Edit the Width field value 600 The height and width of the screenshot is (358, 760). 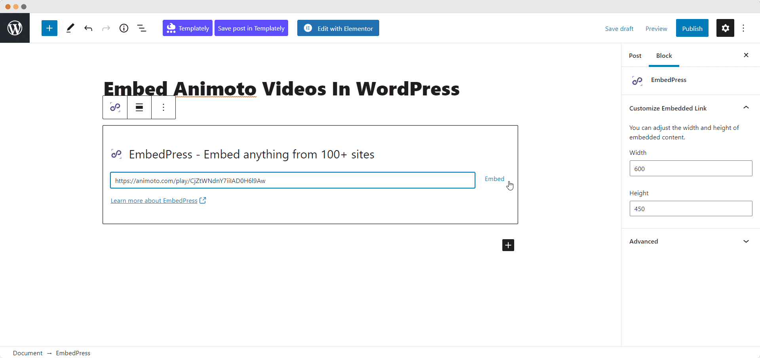coord(691,168)
